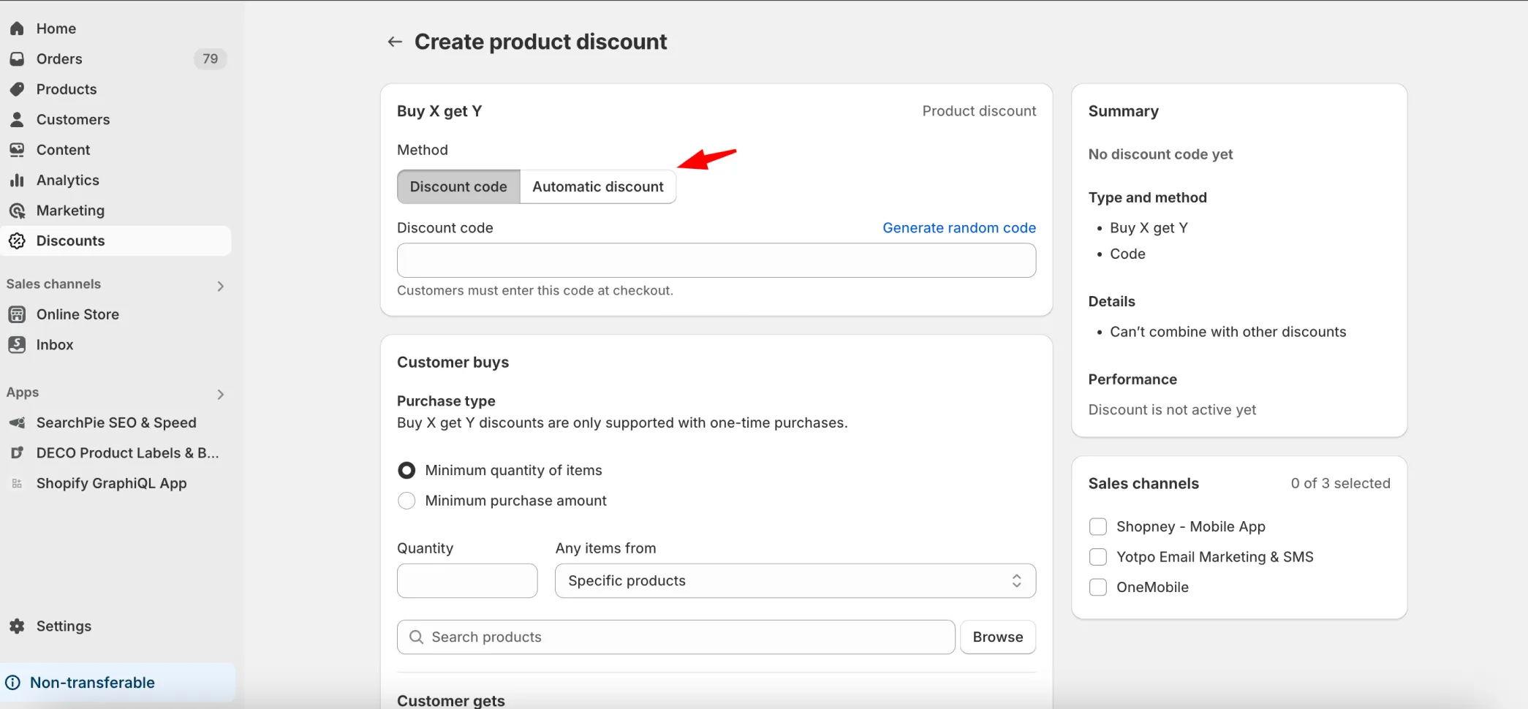Click the Shopify GraphiQL App icon
The image size is (1528, 709).
click(x=17, y=483)
